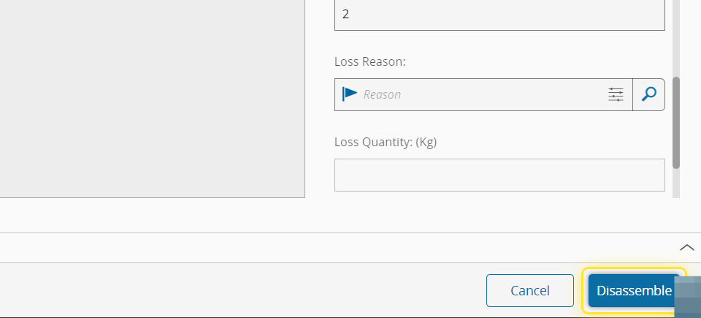Click the magnifier search icon for Loss Reason
701x318 pixels.
[x=648, y=94]
